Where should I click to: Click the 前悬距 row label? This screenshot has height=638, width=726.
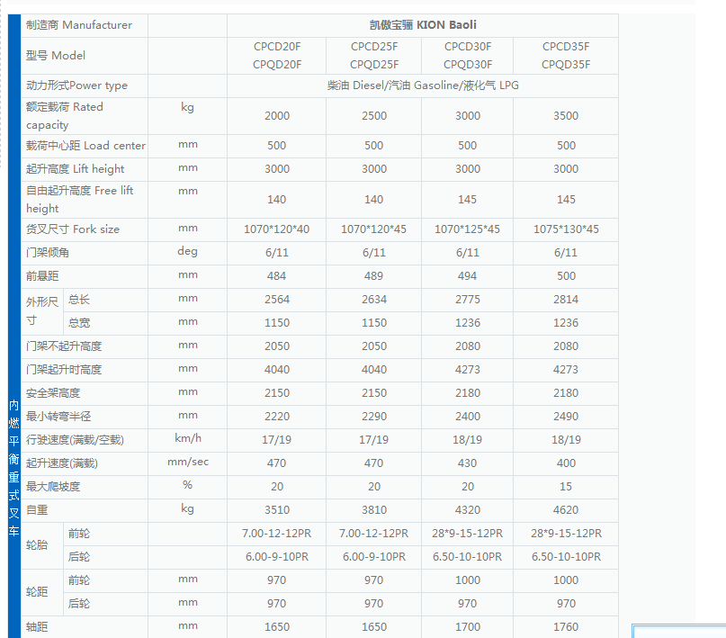coord(42,276)
